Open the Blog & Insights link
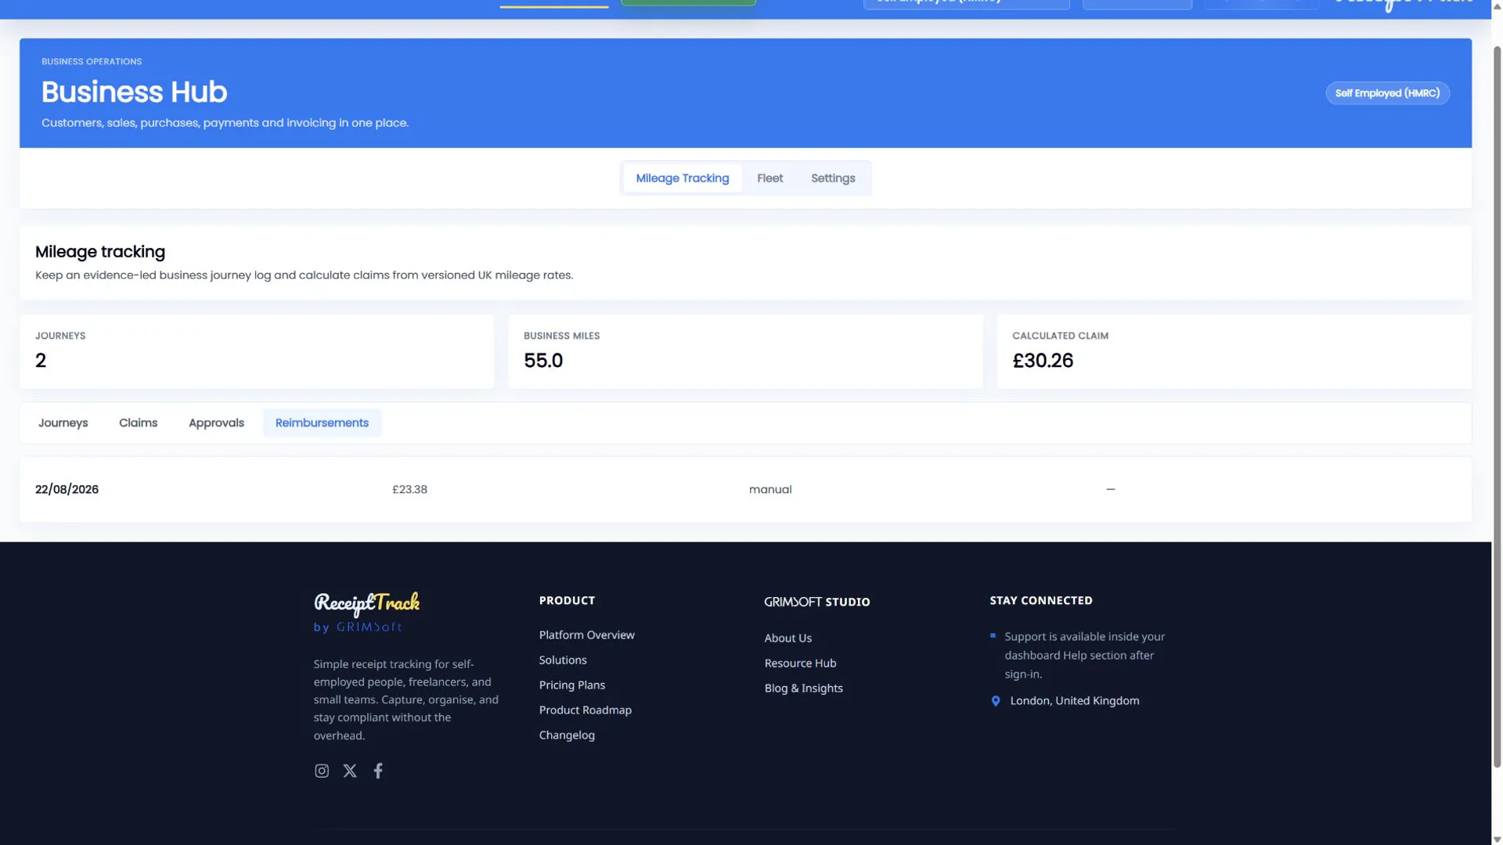Viewport: 1503px width, 845px height. point(804,688)
